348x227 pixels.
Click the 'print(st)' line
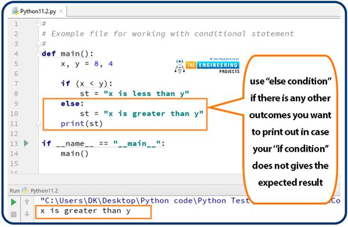pyautogui.click(x=82, y=123)
